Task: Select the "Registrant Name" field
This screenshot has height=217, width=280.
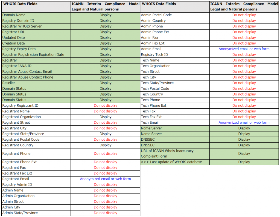Action: 36,111
